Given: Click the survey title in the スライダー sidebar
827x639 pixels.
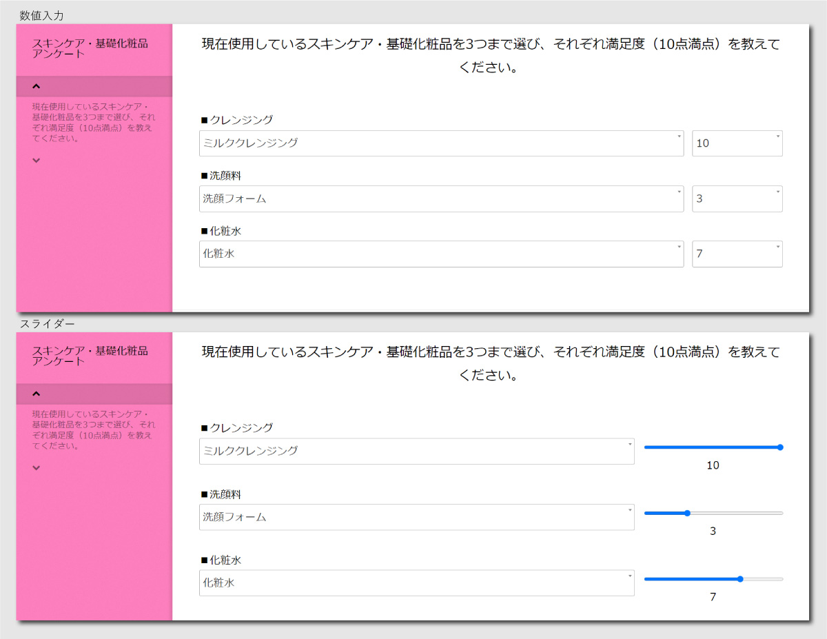Looking at the screenshot, I should coord(90,356).
